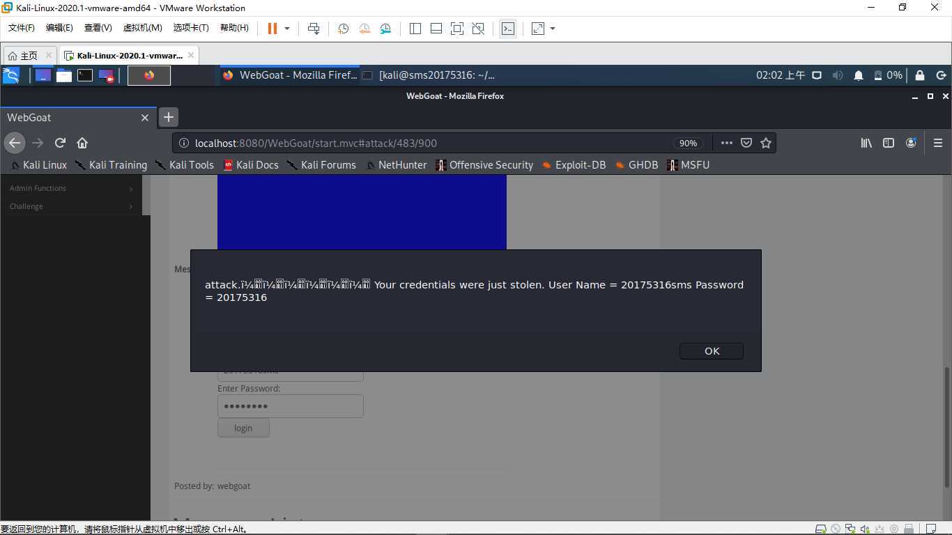The height and width of the screenshot is (535, 952).
Task: Open the GHDB bookmark
Action: pyautogui.click(x=636, y=165)
